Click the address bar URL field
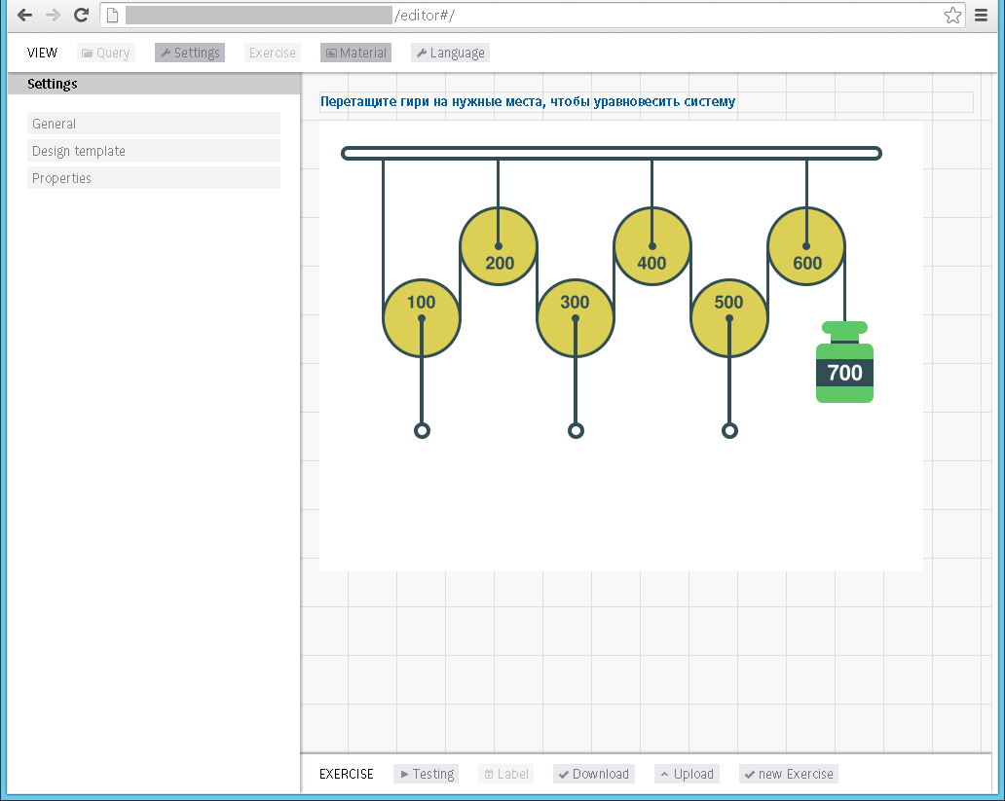1005x801 pixels. [x=532, y=15]
